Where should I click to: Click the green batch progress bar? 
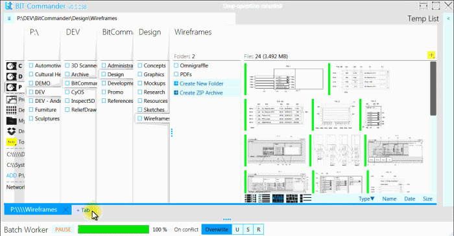point(113,230)
